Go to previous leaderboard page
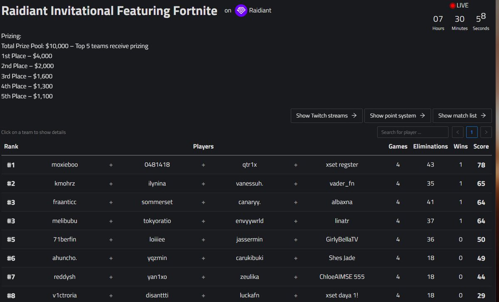This screenshot has height=302, width=499. pyautogui.click(x=457, y=132)
